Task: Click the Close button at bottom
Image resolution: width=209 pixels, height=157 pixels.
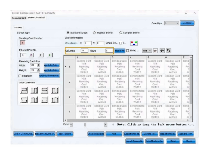Action: 189,141
